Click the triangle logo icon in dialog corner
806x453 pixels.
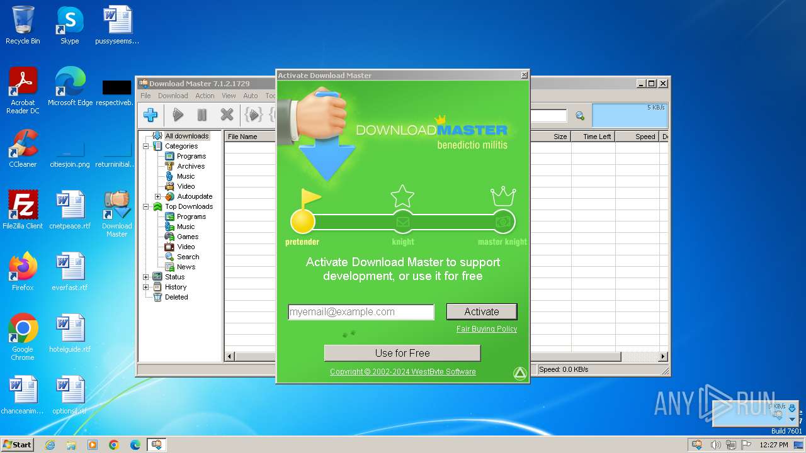coord(520,374)
